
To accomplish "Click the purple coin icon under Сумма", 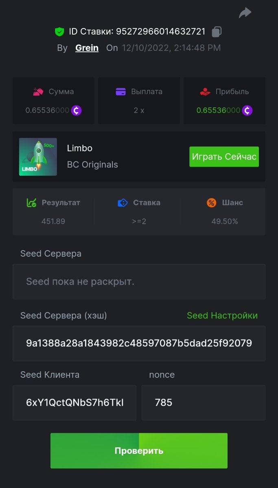I will pos(77,110).
